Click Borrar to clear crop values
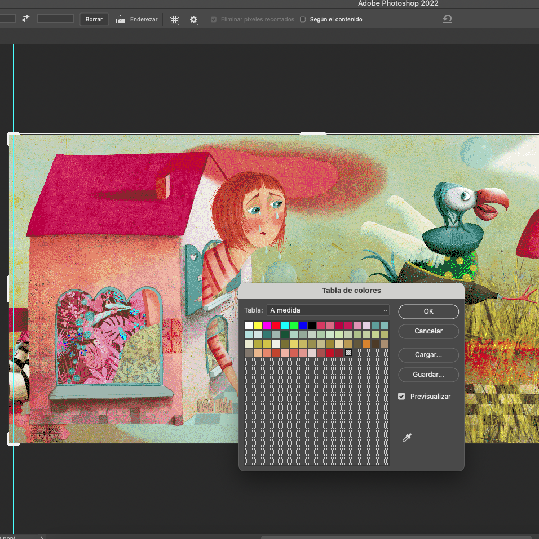 (x=94, y=19)
